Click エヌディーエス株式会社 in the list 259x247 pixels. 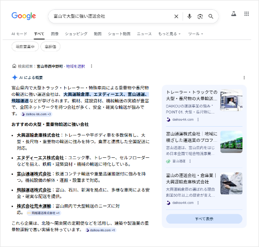tap(40, 158)
